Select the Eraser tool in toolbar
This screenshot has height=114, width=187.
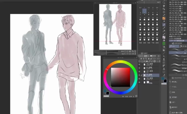click(x=164, y=40)
